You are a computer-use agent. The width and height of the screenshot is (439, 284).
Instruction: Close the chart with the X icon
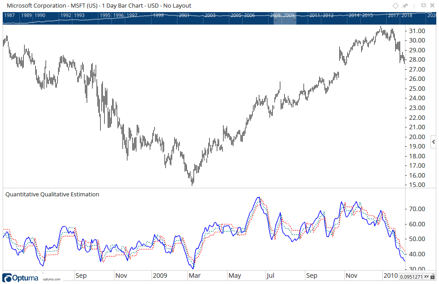[x=433, y=6]
